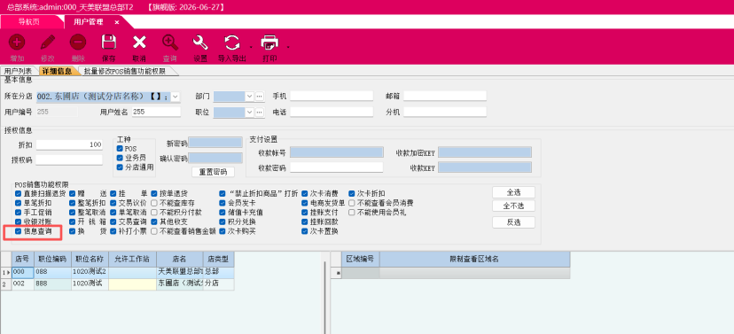Screen dimensions: 734x334
Task: Enable the 不能使用会员礼 checkbox
Action: [352, 213]
